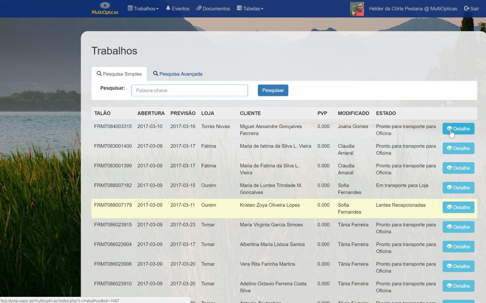Image resolution: width=486 pixels, height=303 pixels.
Task: Expand the Tabelas dropdown menu
Action: (x=250, y=9)
